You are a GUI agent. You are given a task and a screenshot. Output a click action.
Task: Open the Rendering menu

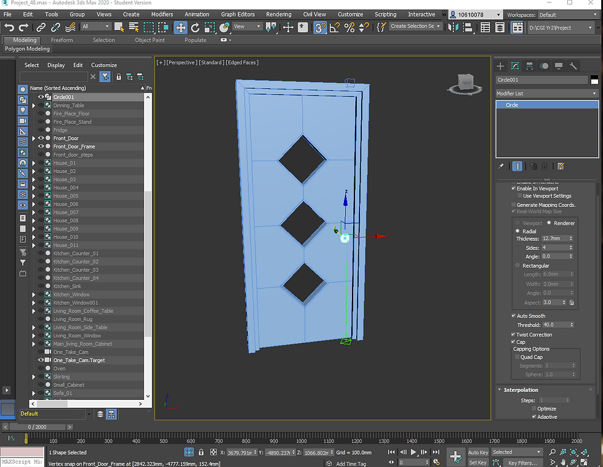[x=278, y=14]
